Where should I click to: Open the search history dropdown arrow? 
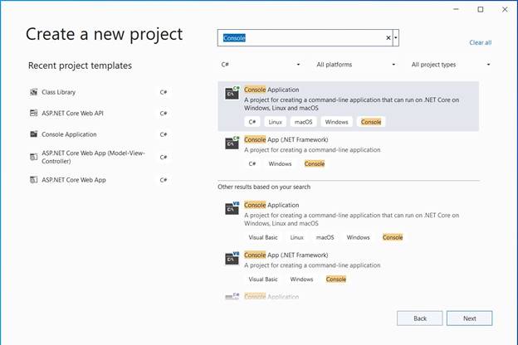[x=396, y=38]
